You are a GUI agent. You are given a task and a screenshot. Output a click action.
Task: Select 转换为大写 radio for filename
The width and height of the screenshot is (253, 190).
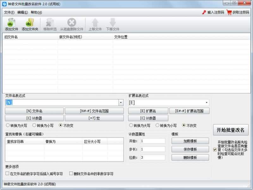tap(8, 125)
